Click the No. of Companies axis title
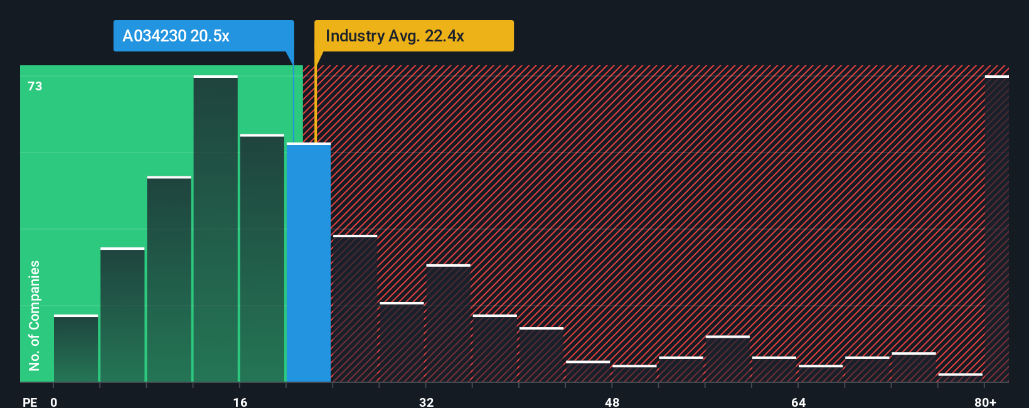The width and height of the screenshot is (1029, 408). tap(34, 316)
